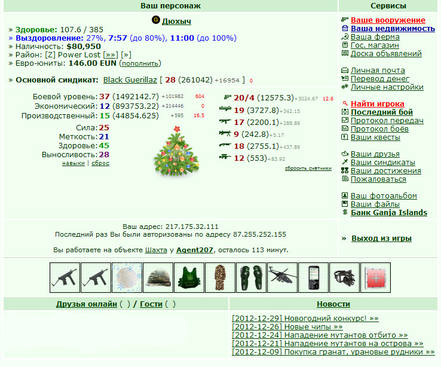Open Личная почта link
441x367 pixels.
tap(378, 71)
